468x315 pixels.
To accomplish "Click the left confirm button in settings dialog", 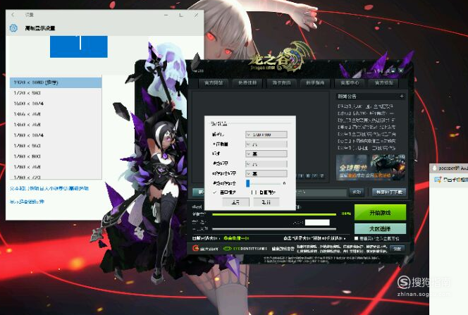I will 236,202.
